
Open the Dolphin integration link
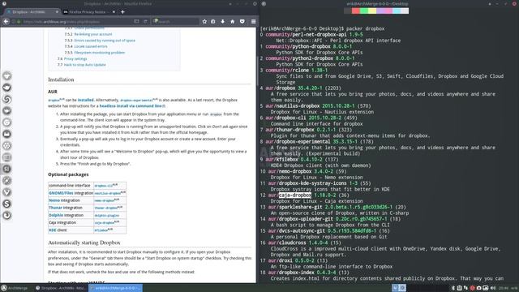point(56,215)
